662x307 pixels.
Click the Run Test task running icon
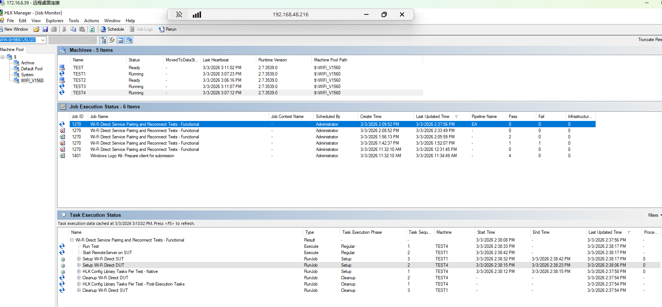coord(62,246)
